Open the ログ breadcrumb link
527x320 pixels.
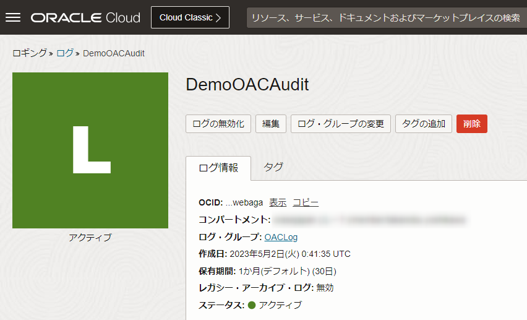65,53
